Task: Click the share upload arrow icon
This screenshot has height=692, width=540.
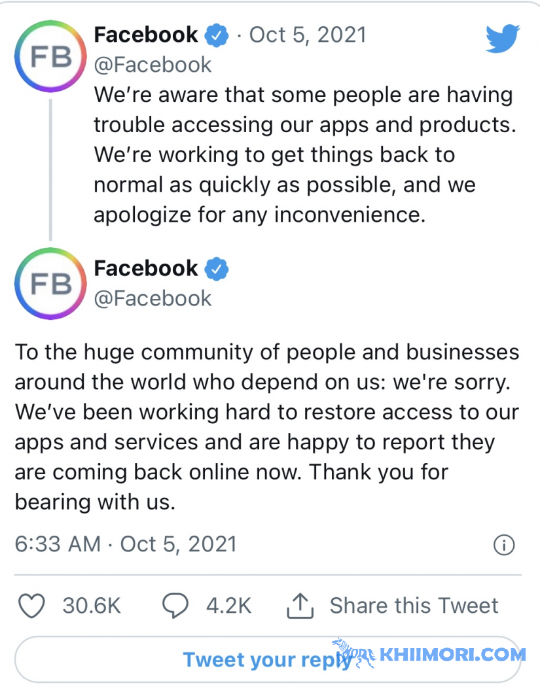Action: click(300, 606)
